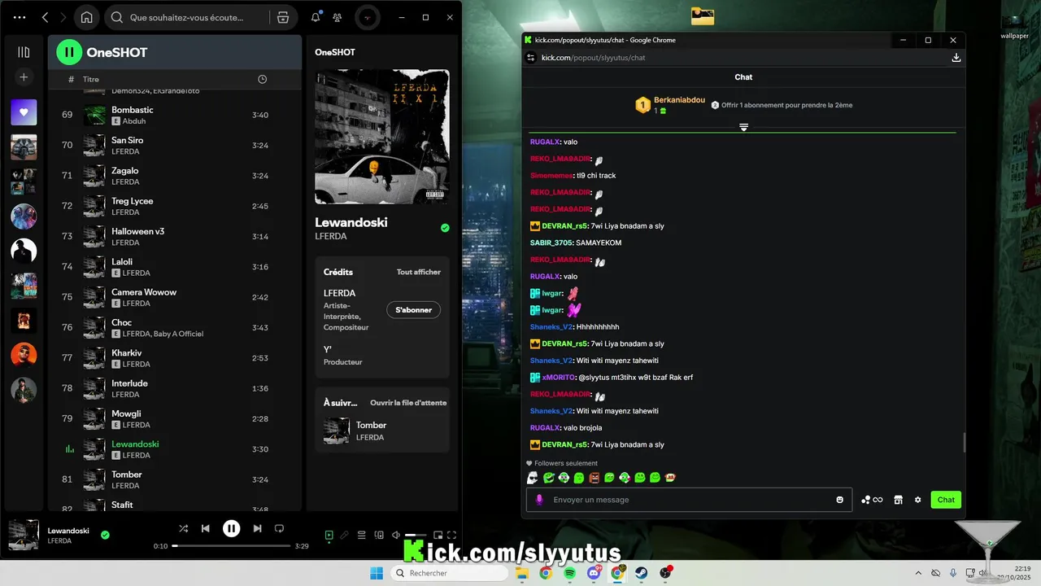Open channel points infinity icon
The height and width of the screenshot is (586, 1041).
click(x=873, y=500)
